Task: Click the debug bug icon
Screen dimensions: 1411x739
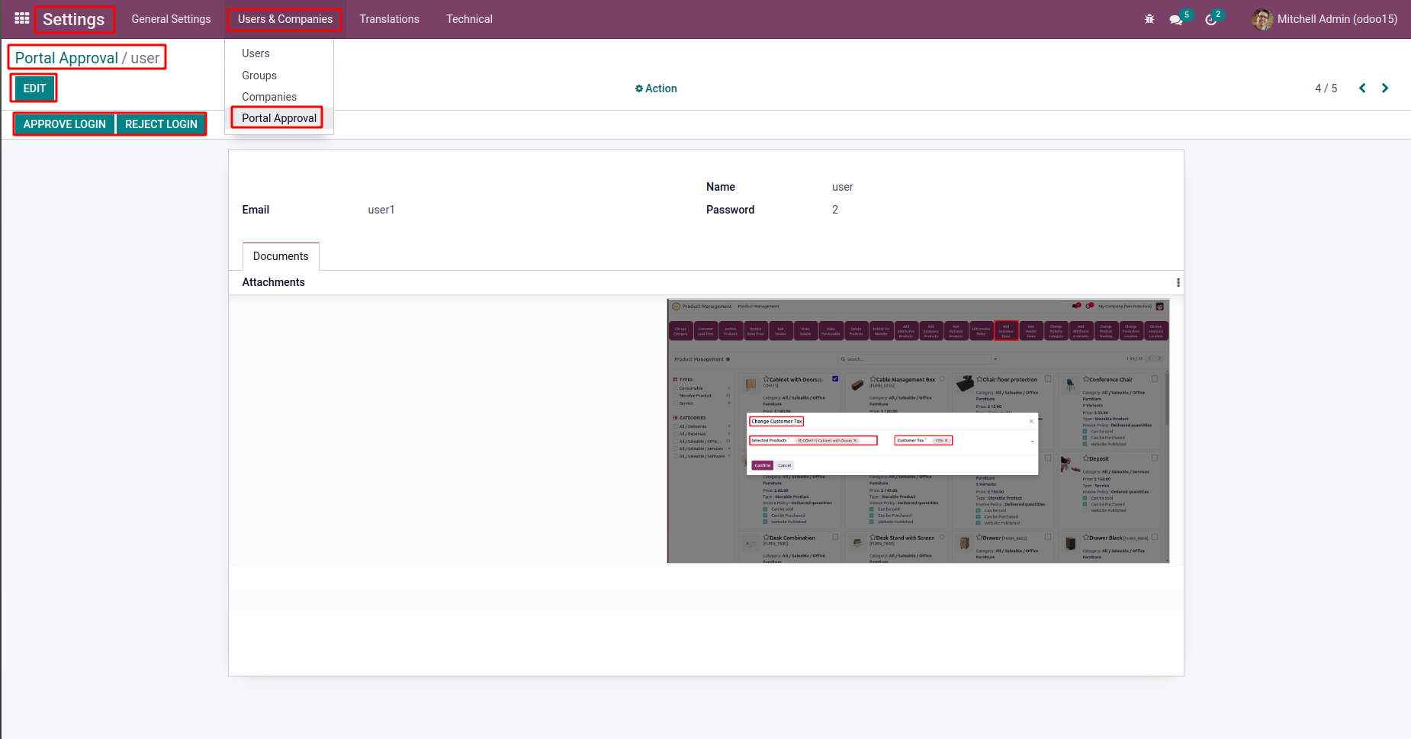Action: coord(1149,19)
